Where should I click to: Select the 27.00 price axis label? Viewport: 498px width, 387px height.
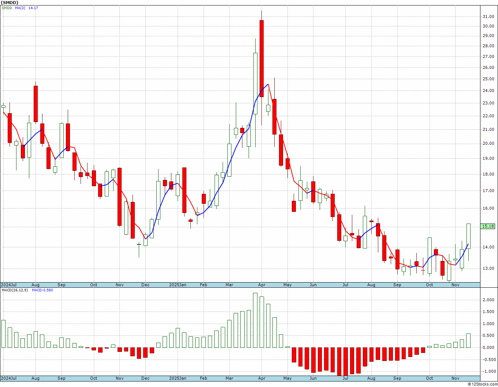point(488,56)
